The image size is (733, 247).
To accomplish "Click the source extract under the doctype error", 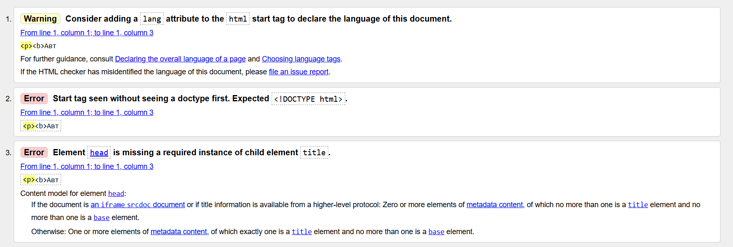I will coord(41,126).
